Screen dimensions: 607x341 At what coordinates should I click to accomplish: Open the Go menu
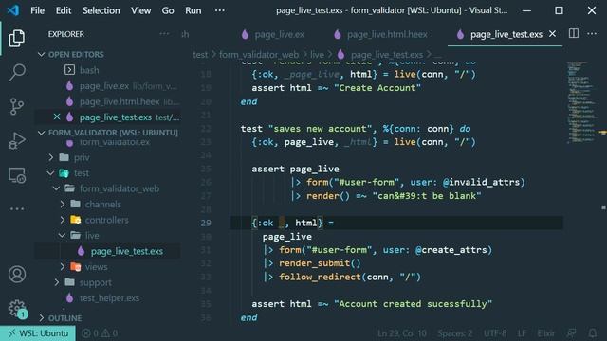pos(168,10)
